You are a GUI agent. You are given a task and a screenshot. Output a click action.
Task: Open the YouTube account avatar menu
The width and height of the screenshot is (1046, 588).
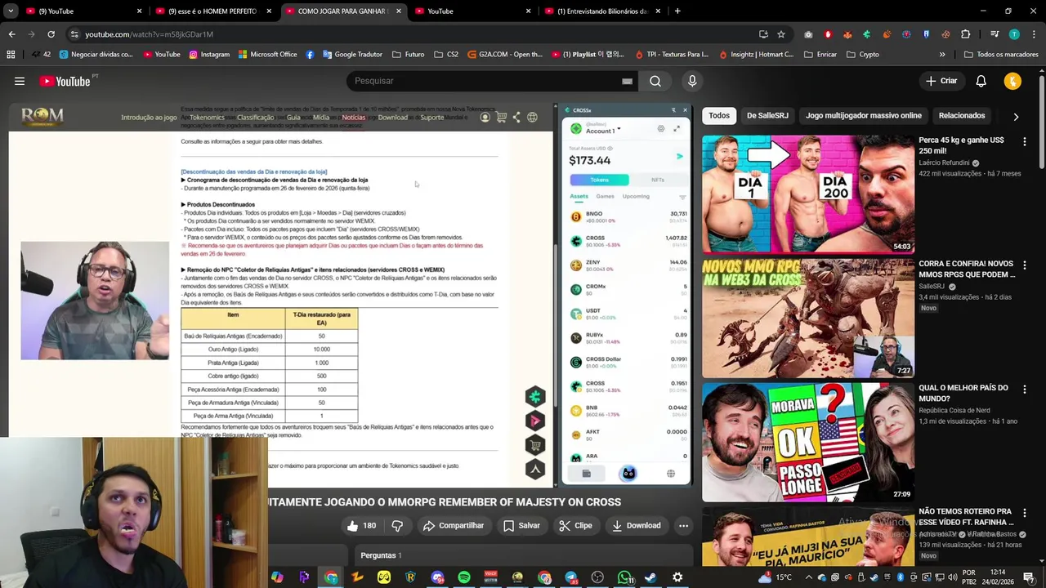1012,81
